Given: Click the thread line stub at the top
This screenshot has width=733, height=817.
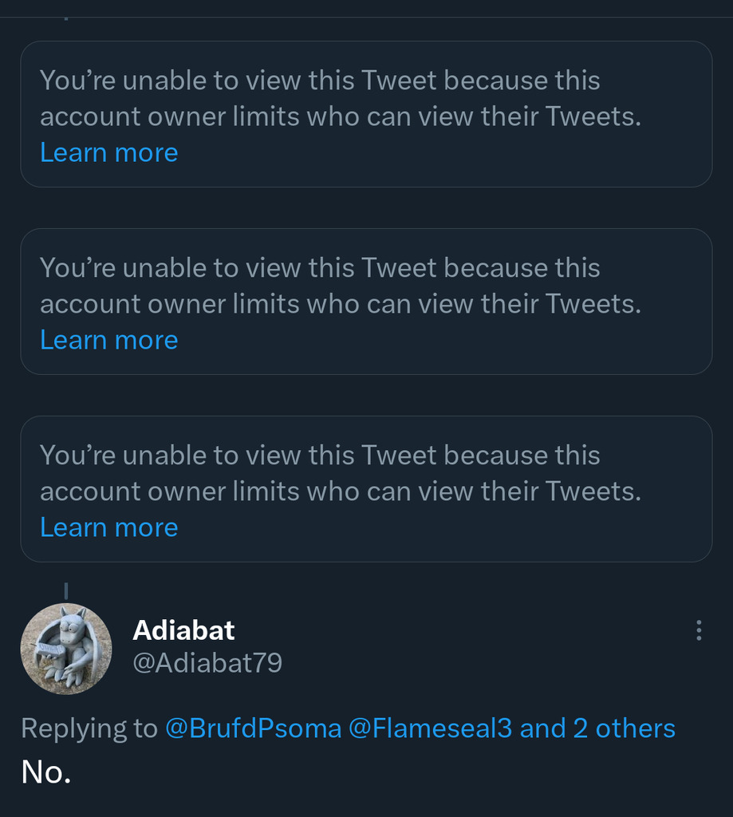Looking at the screenshot, I should 65,15.
